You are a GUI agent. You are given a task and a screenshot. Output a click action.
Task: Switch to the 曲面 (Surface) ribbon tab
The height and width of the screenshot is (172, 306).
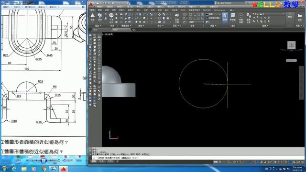(107, 10)
